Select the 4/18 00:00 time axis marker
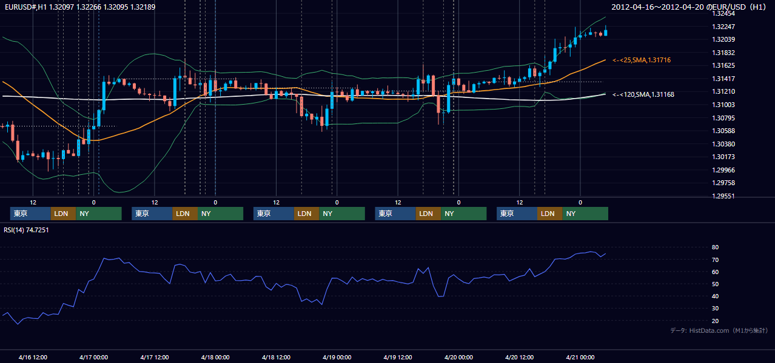This screenshot has height=363, width=775. pos(215,357)
